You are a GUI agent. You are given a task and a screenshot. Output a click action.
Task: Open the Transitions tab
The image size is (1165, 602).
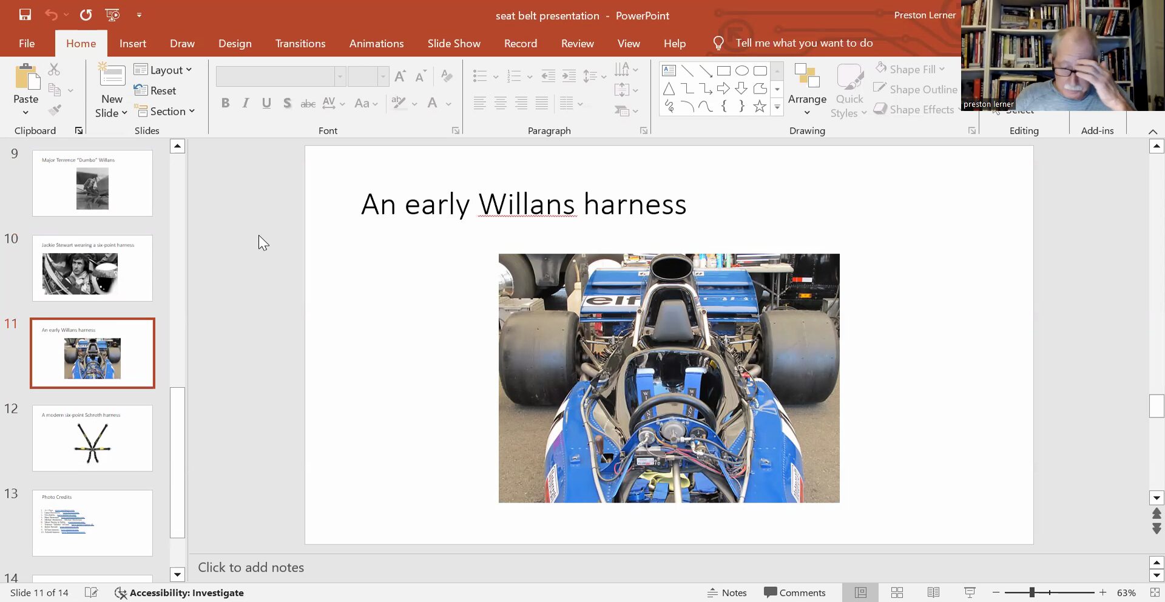[300, 44]
